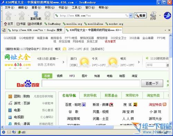Close current tab using the X button
This screenshot has width=173, height=136.
tap(169, 30)
